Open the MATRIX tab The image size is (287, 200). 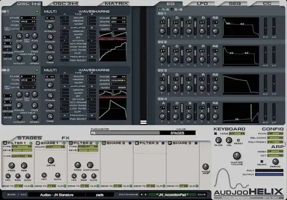point(117,3)
